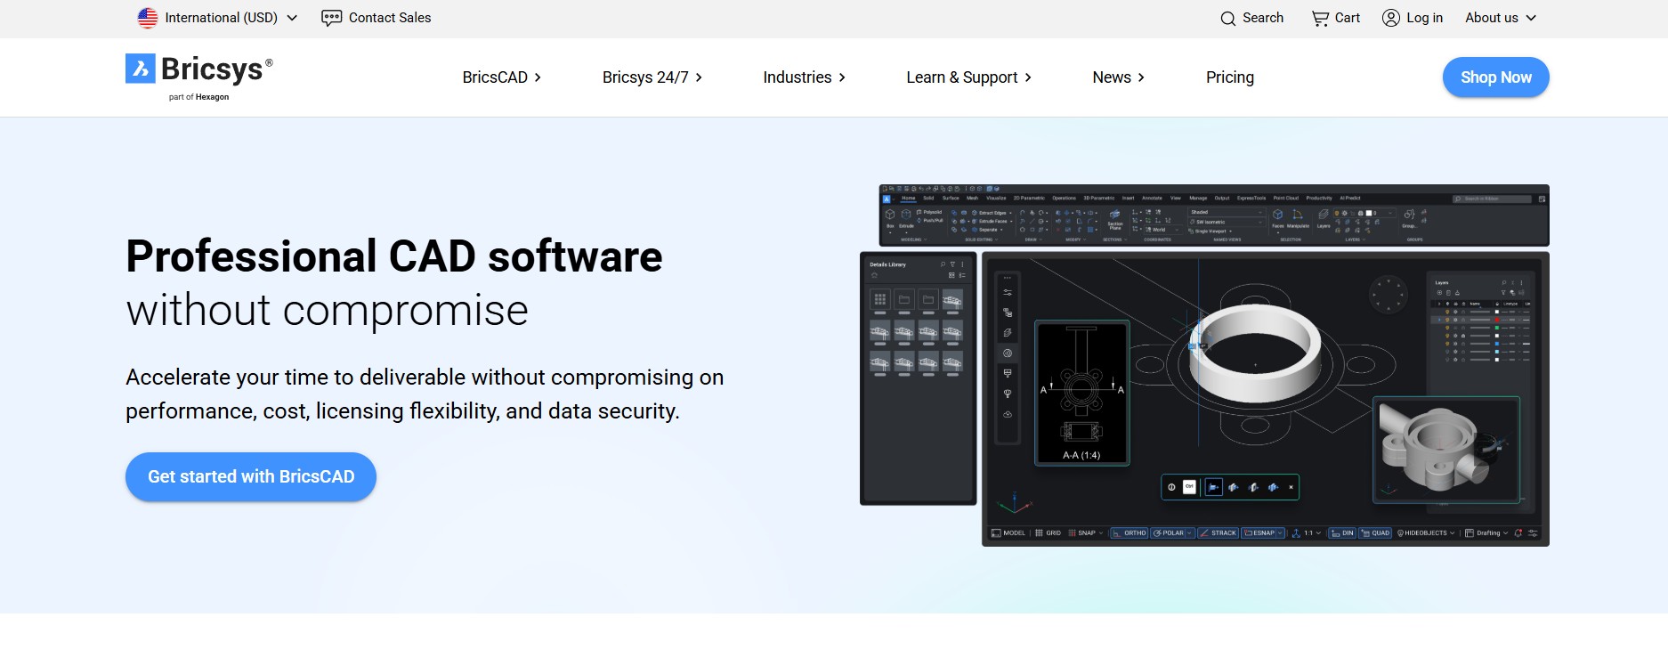Go to the Log in page
This screenshot has width=1668, height=666.
(1413, 18)
